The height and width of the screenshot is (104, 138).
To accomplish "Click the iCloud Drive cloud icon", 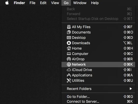I will tap(69, 70).
